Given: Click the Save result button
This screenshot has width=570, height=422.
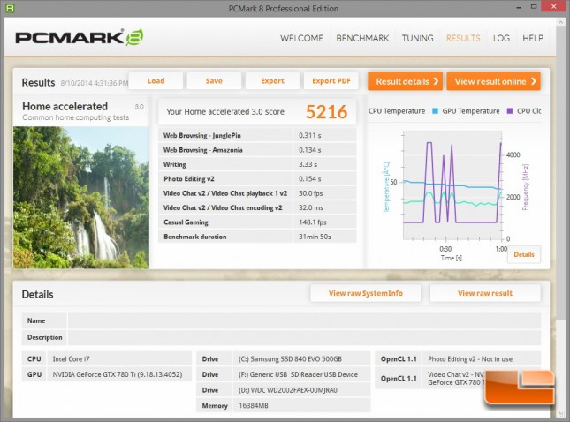Looking at the screenshot, I should pos(214,81).
